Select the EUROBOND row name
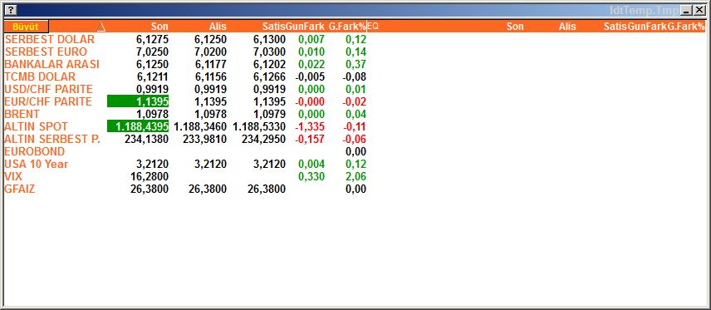This screenshot has width=711, height=310. coord(34,151)
